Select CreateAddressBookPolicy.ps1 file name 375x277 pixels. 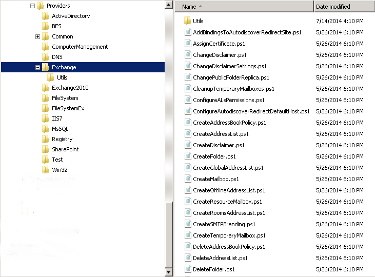(x=229, y=123)
